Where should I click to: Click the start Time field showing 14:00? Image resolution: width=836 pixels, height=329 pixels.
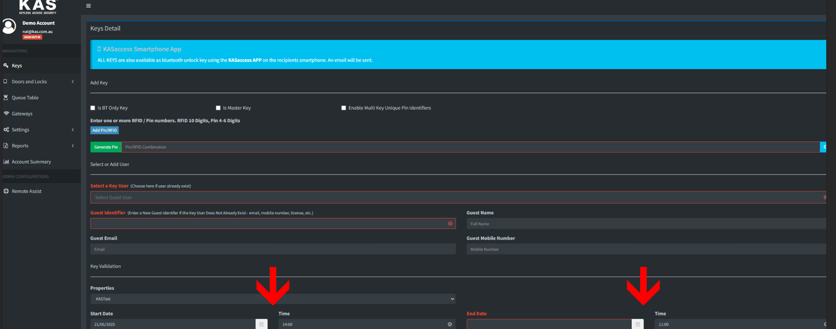(x=367, y=324)
